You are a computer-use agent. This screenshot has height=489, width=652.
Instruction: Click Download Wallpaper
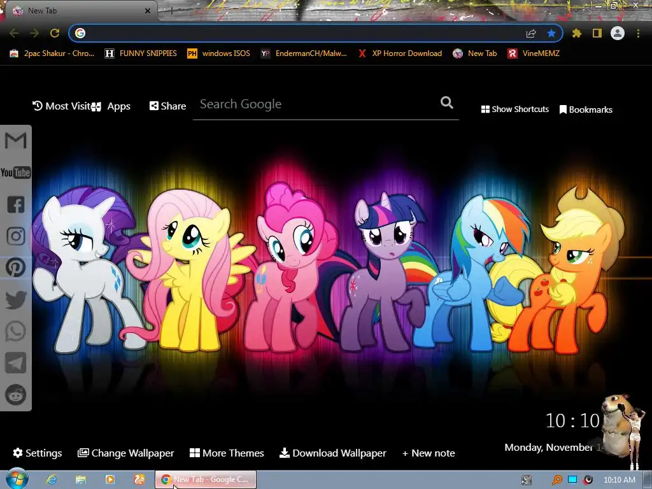pos(332,453)
